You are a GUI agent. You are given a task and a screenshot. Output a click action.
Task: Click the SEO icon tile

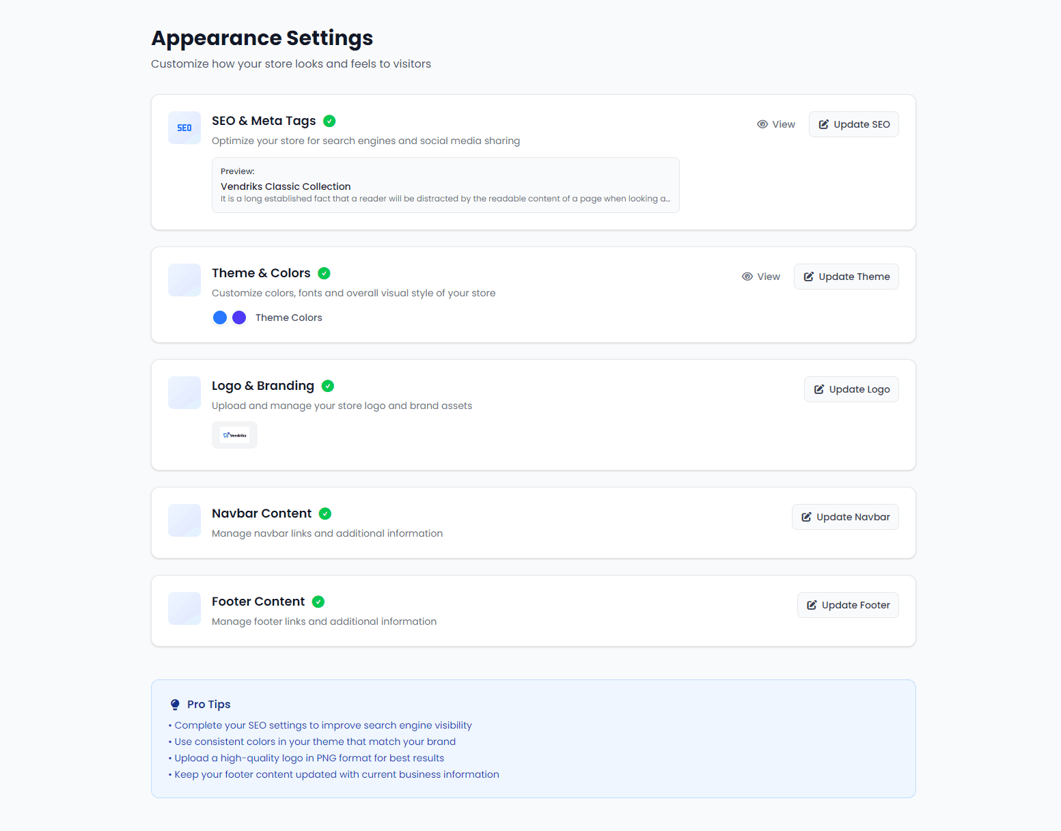click(x=184, y=128)
